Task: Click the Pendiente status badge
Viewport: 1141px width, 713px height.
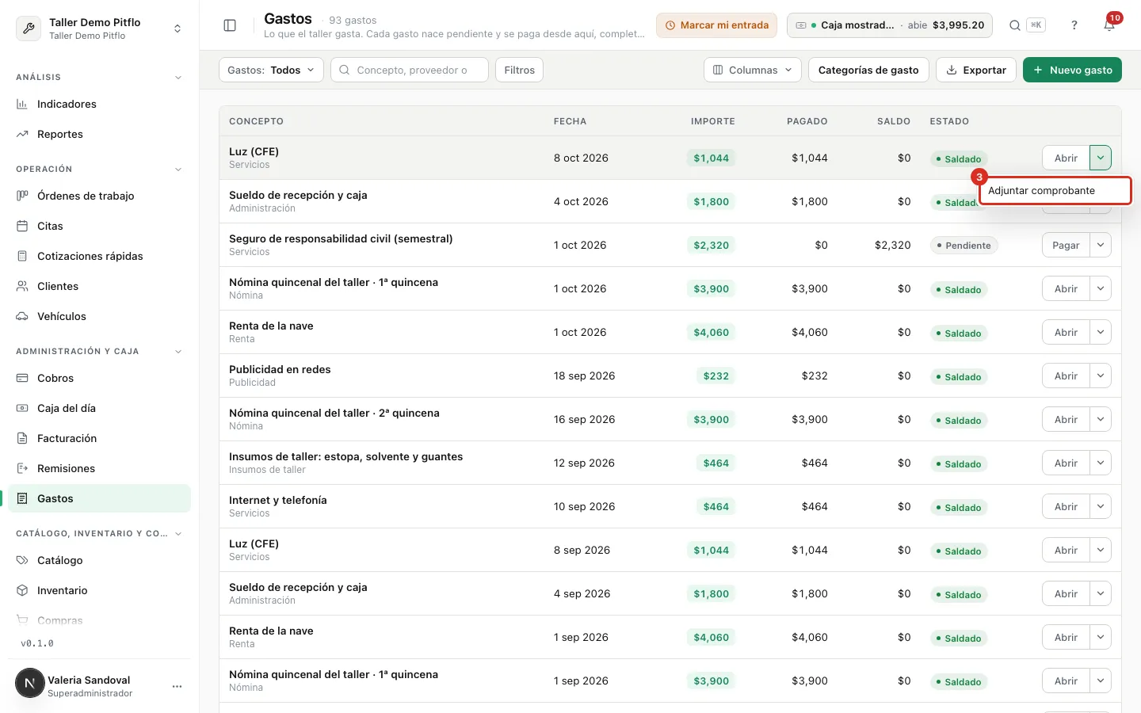Action: (x=964, y=246)
